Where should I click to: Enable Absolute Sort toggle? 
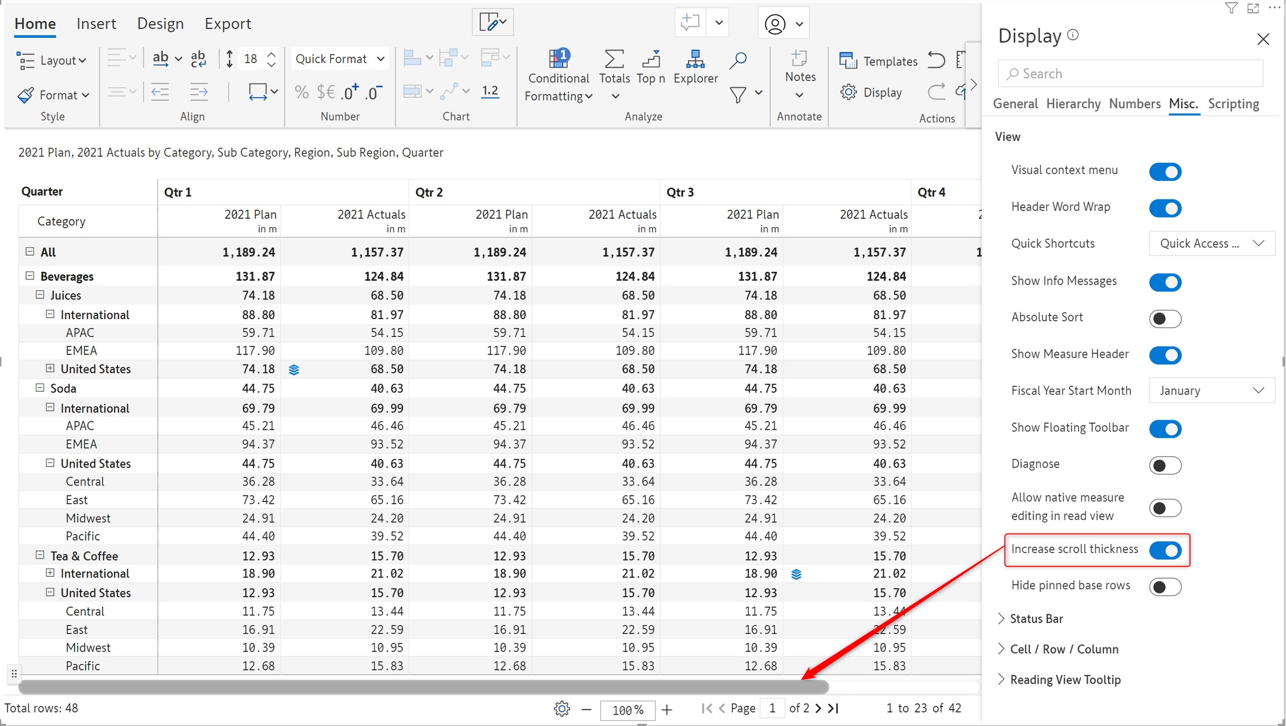(1165, 319)
